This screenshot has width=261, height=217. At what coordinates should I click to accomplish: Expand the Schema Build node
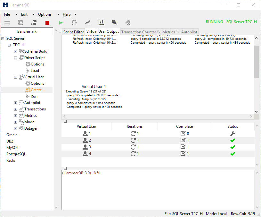[x=15, y=52]
